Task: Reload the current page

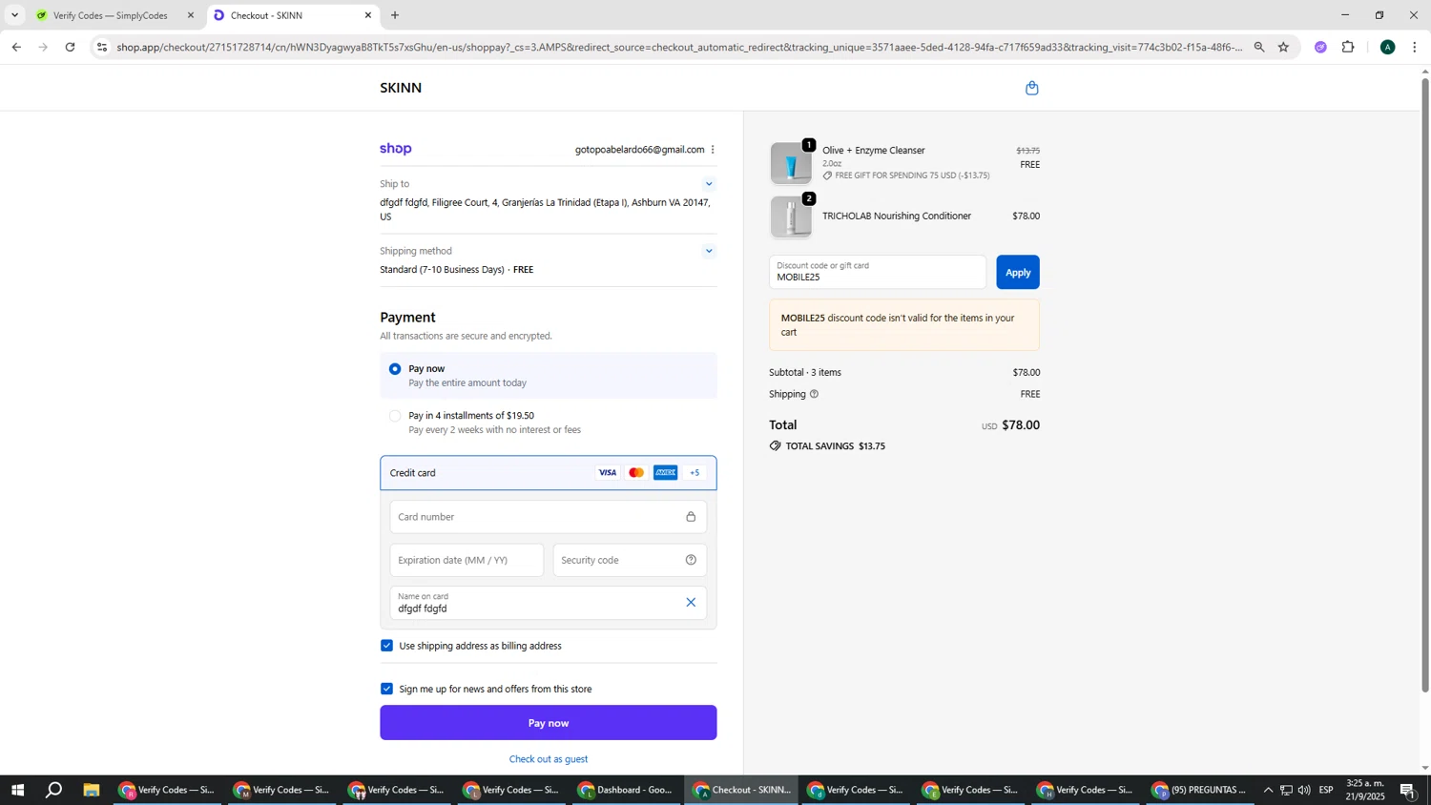Action: pyautogui.click(x=70, y=47)
